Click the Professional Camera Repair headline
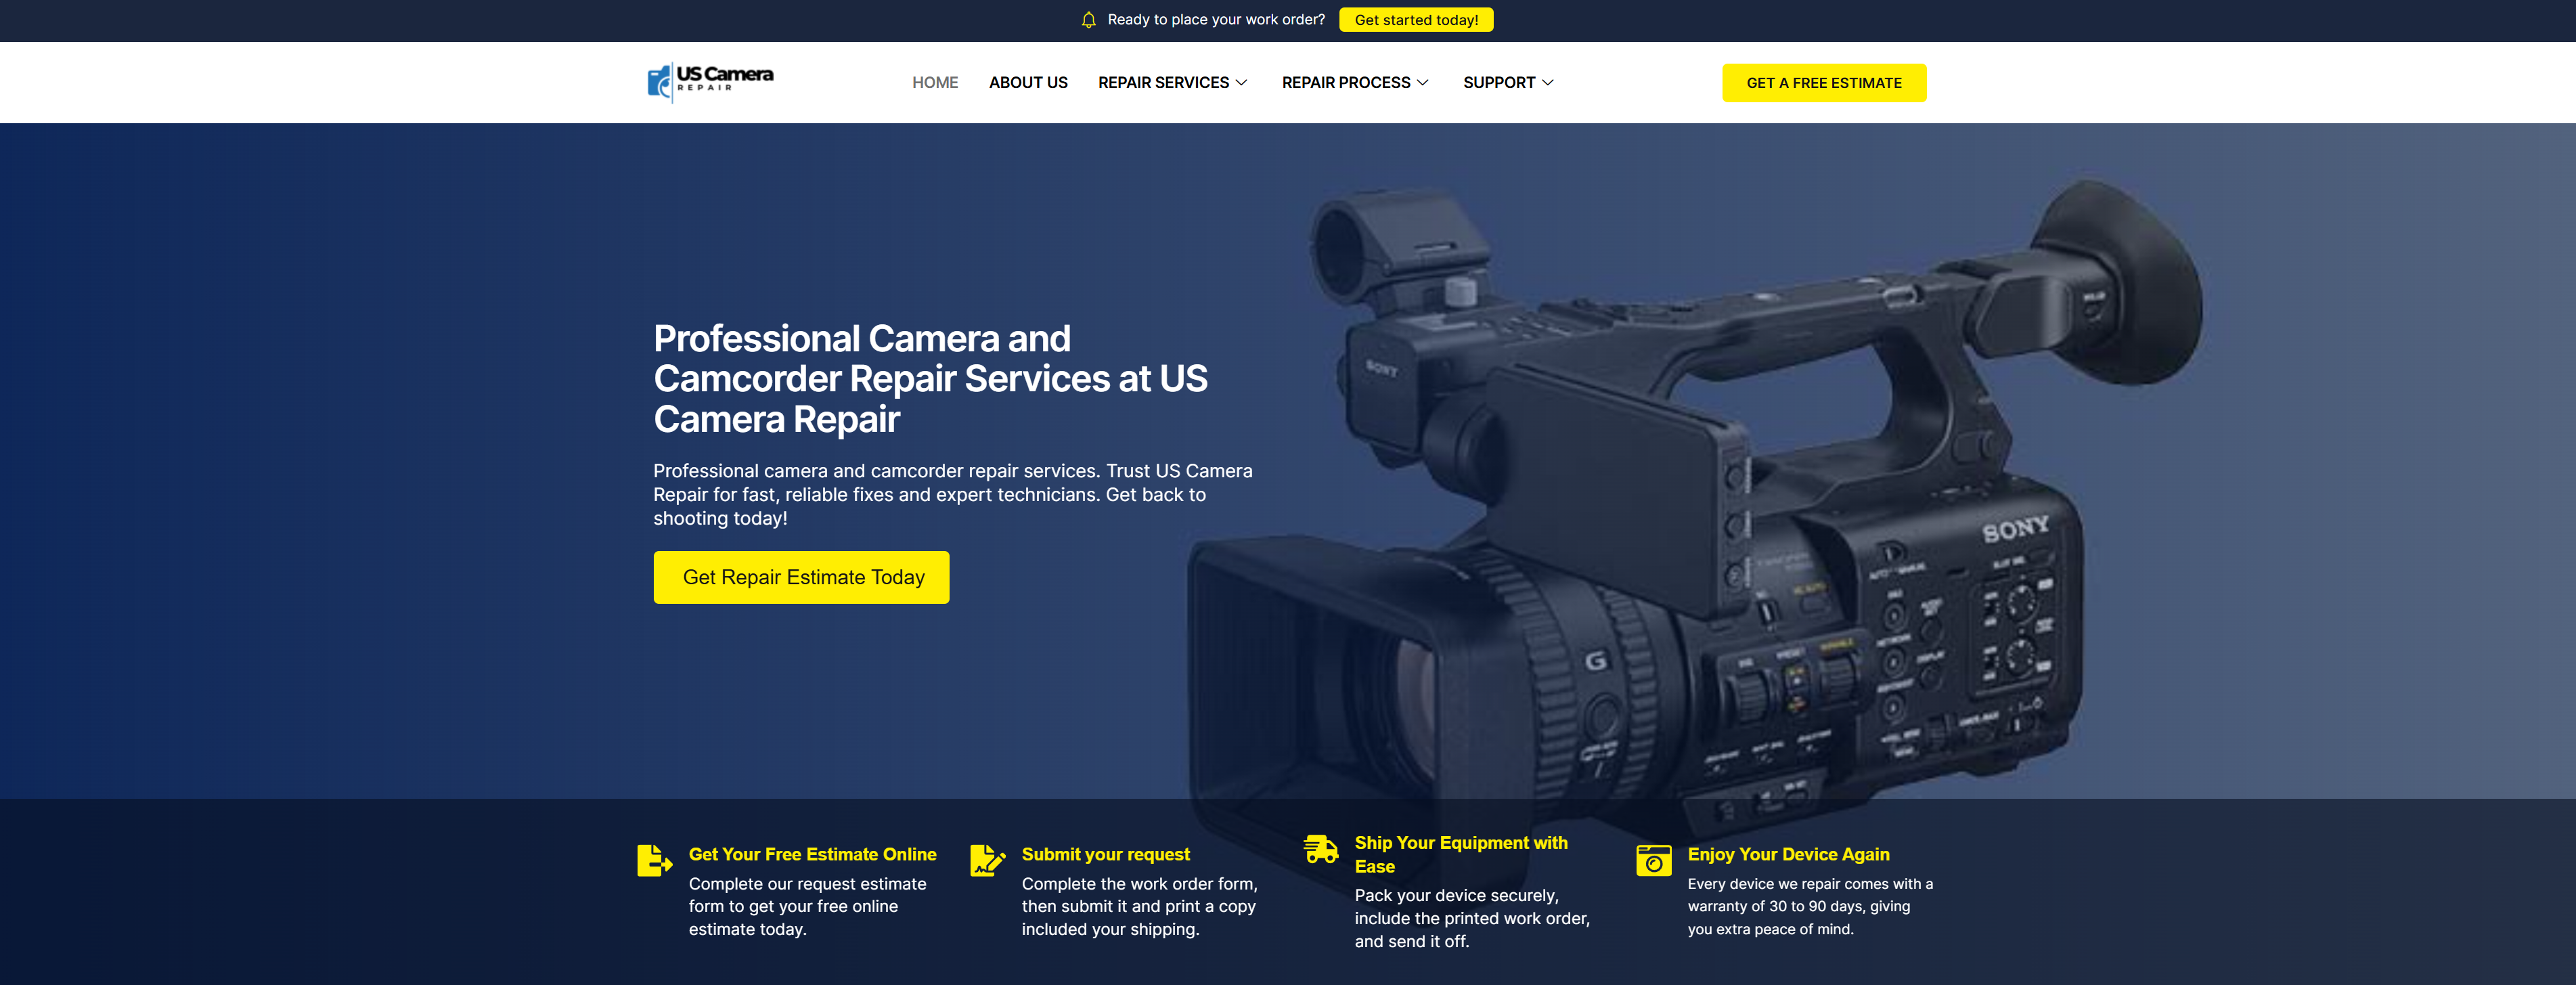Screen dimensions: 2576x985 point(930,379)
